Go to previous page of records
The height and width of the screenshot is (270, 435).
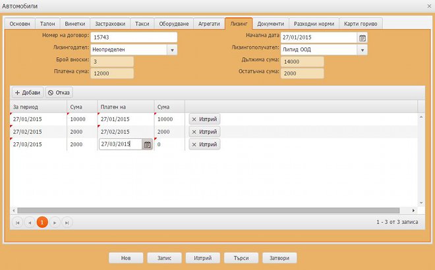click(29, 223)
